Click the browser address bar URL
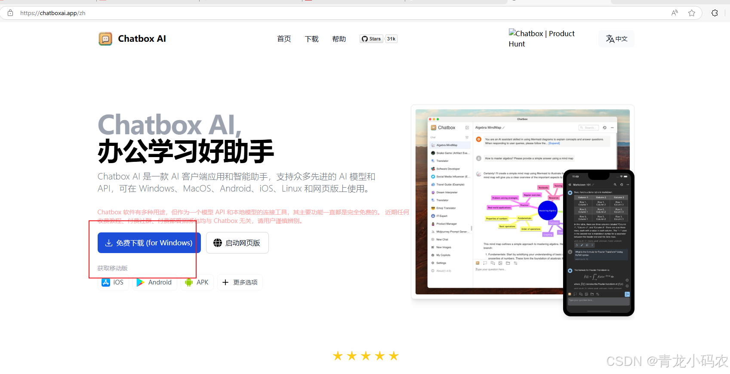Image resolution: width=730 pixels, height=374 pixels. pos(53,13)
